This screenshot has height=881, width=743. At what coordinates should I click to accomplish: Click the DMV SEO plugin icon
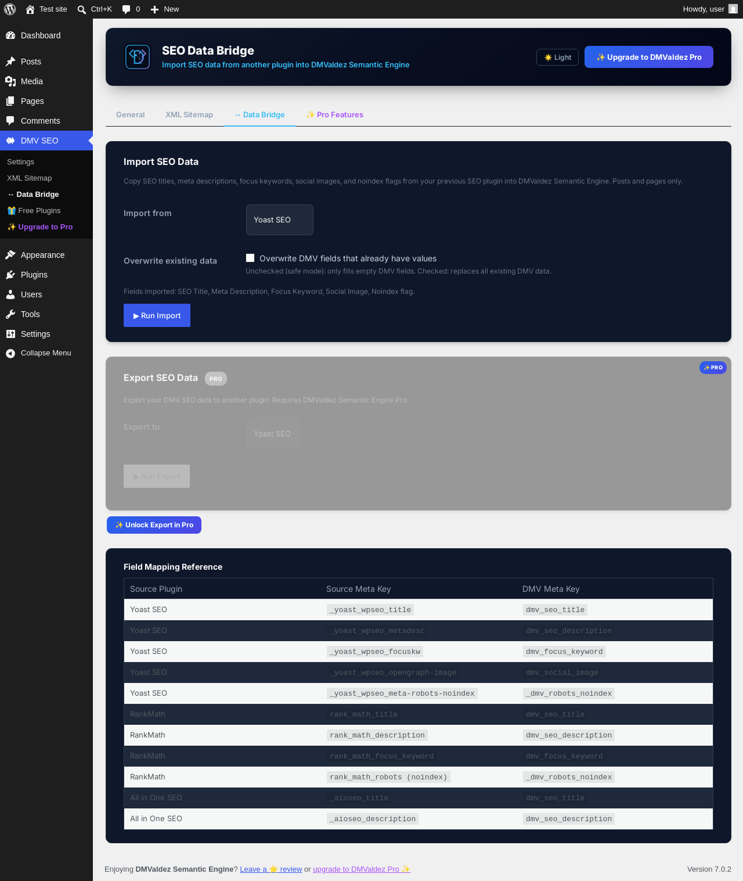(10, 141)
